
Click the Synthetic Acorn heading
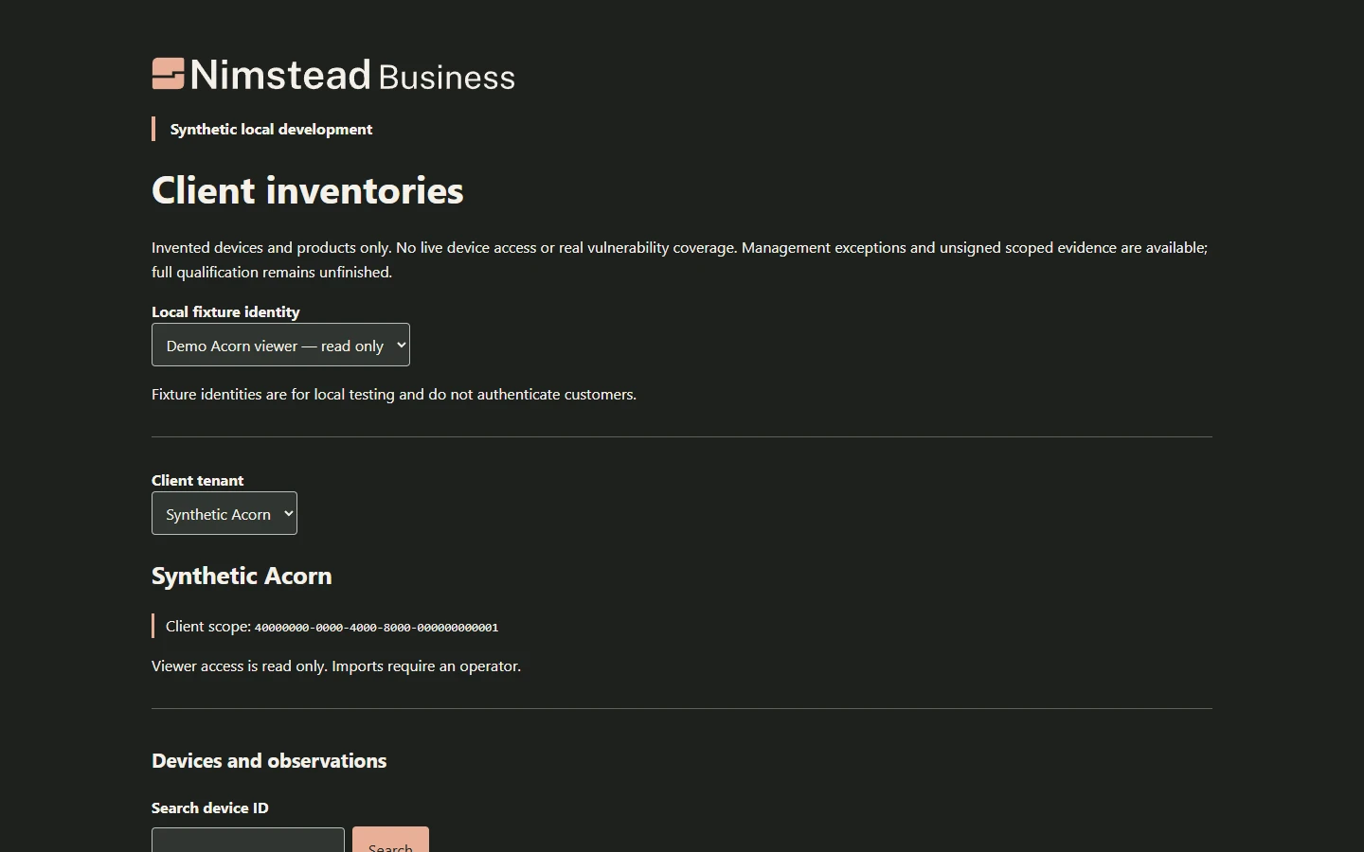coord(242,576)
